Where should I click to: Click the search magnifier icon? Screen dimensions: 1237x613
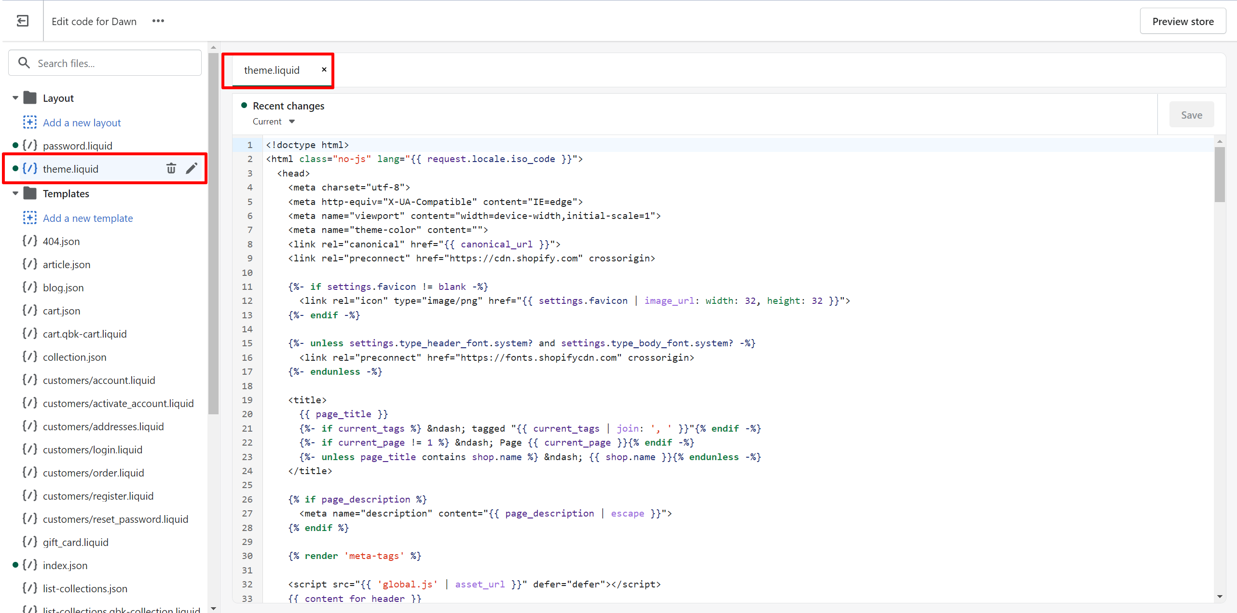tap(24, 63)
